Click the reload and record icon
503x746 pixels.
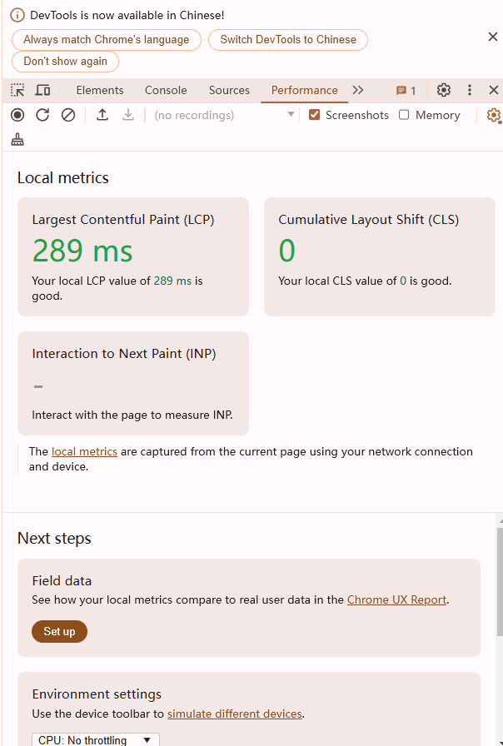pos(42,115)
